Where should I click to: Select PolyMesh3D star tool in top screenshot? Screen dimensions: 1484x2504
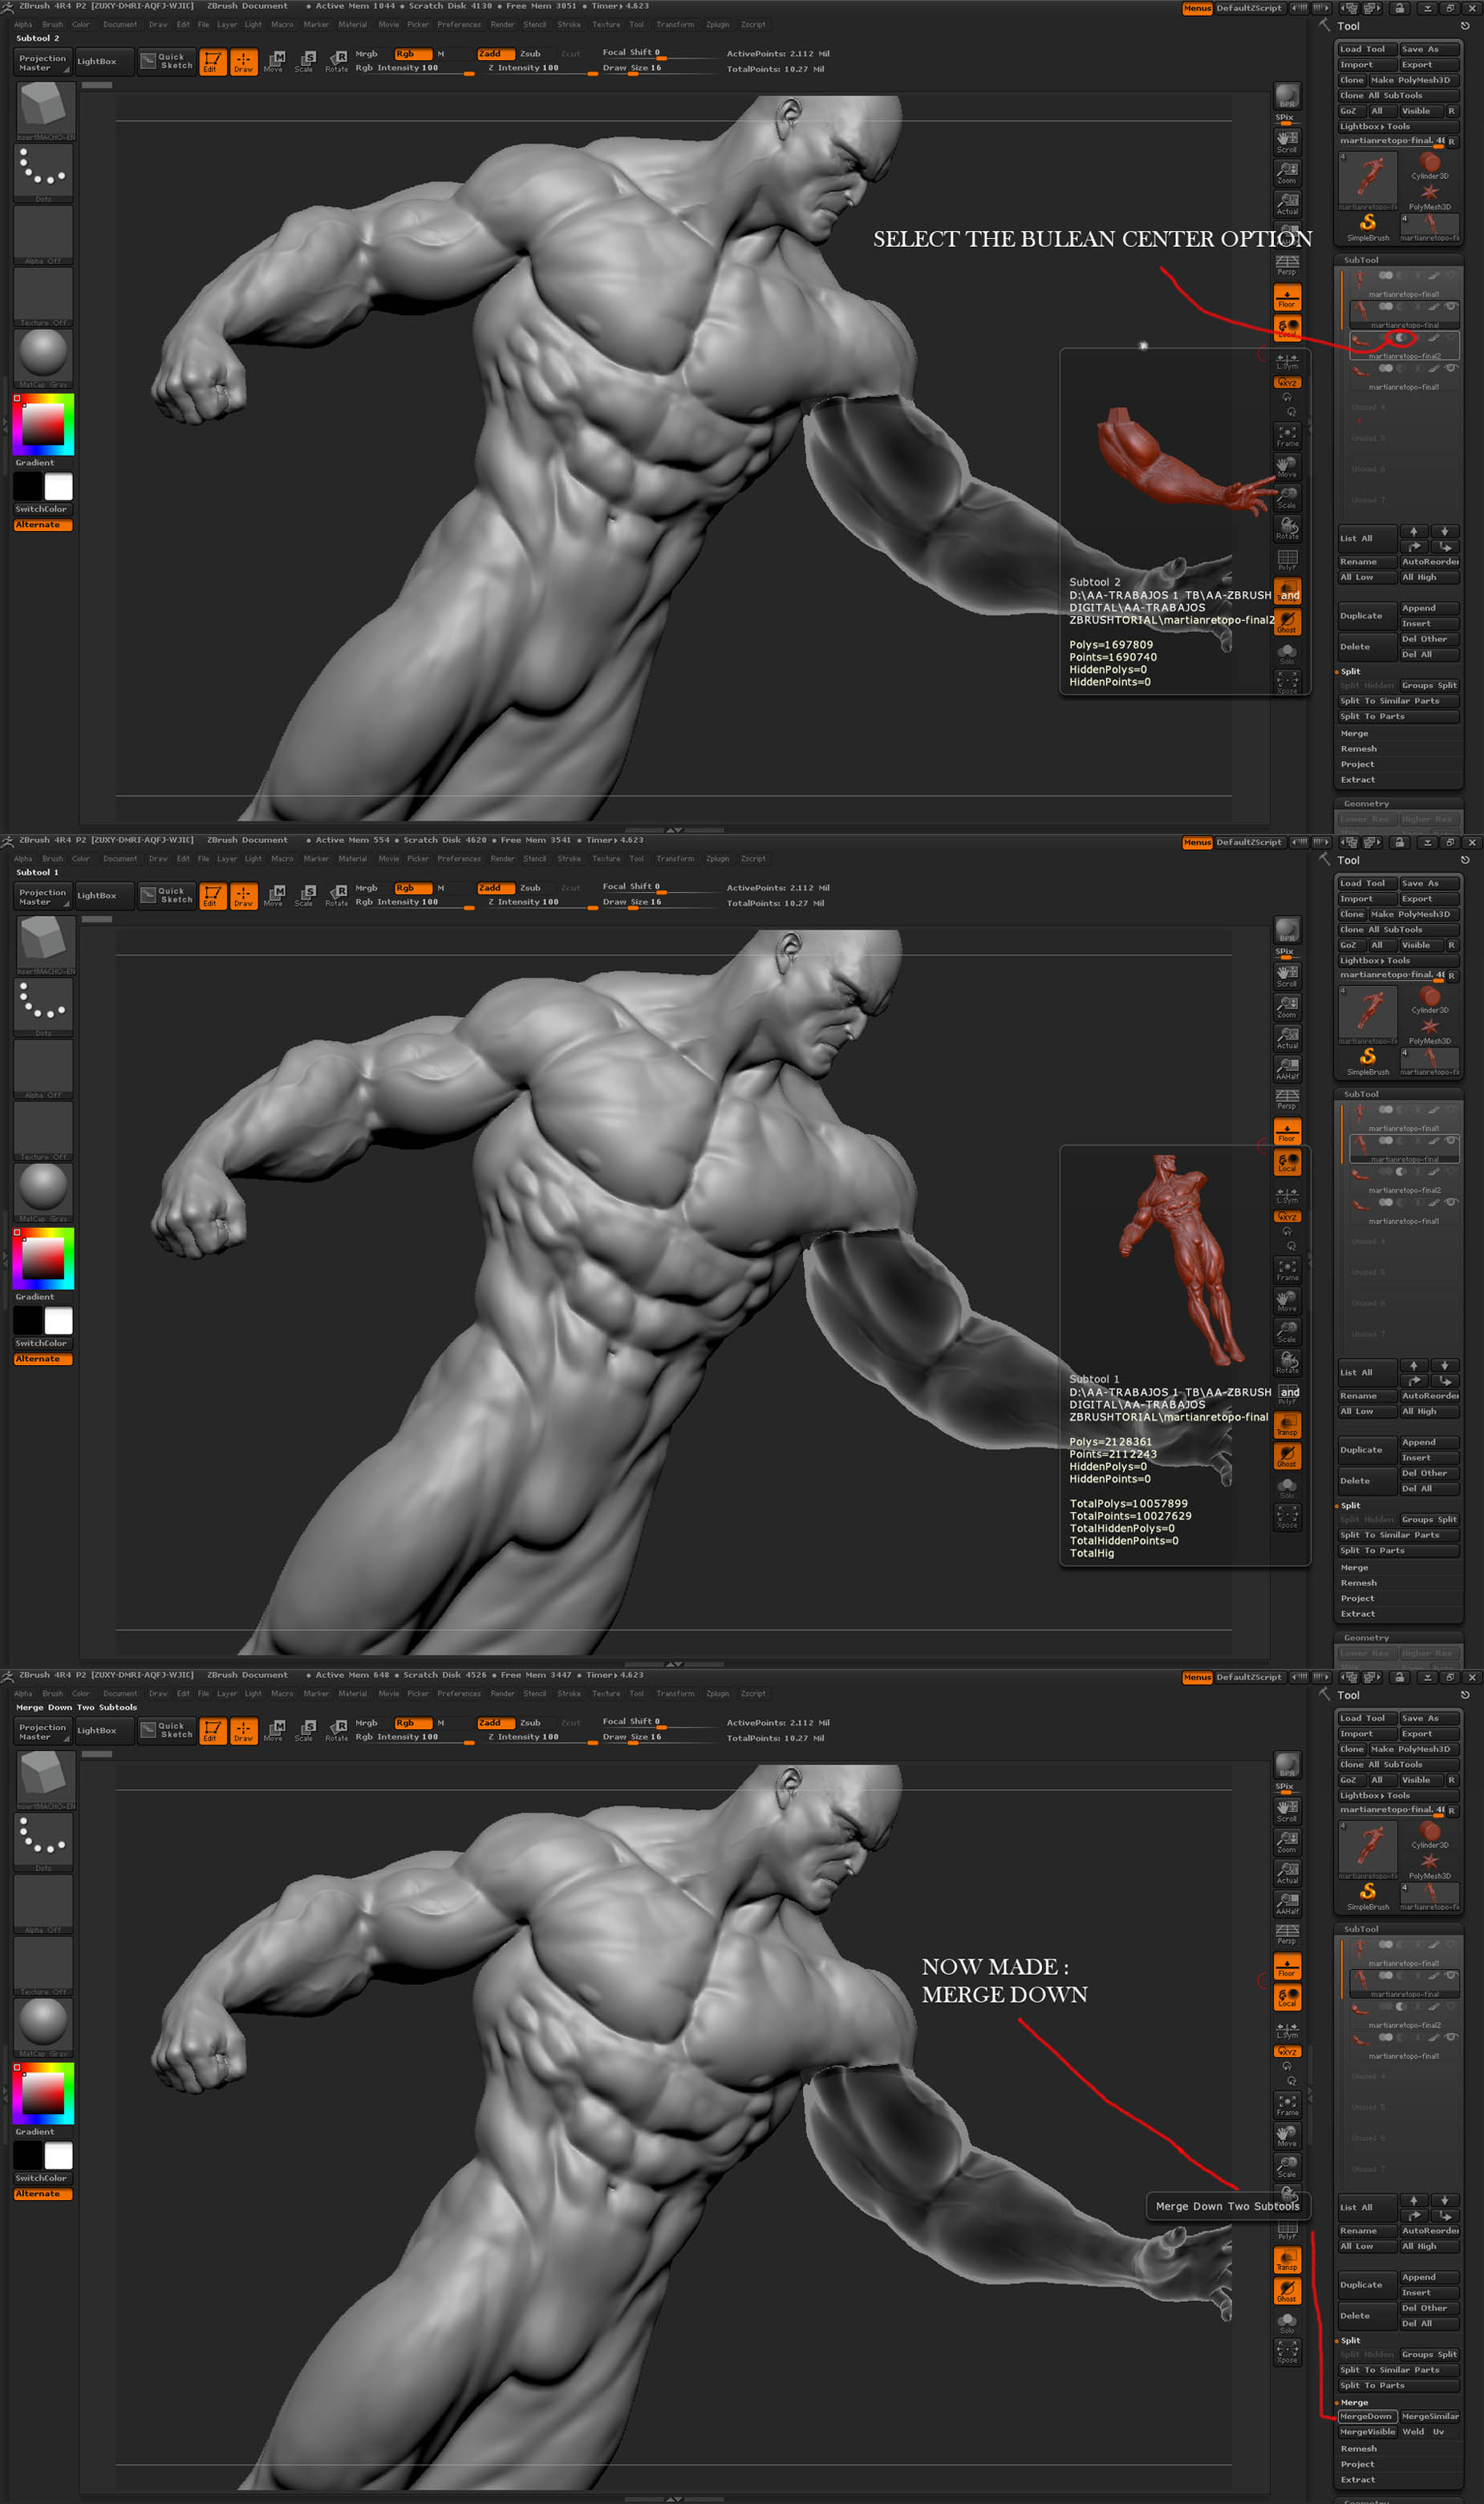click(x=1430, y=196)
